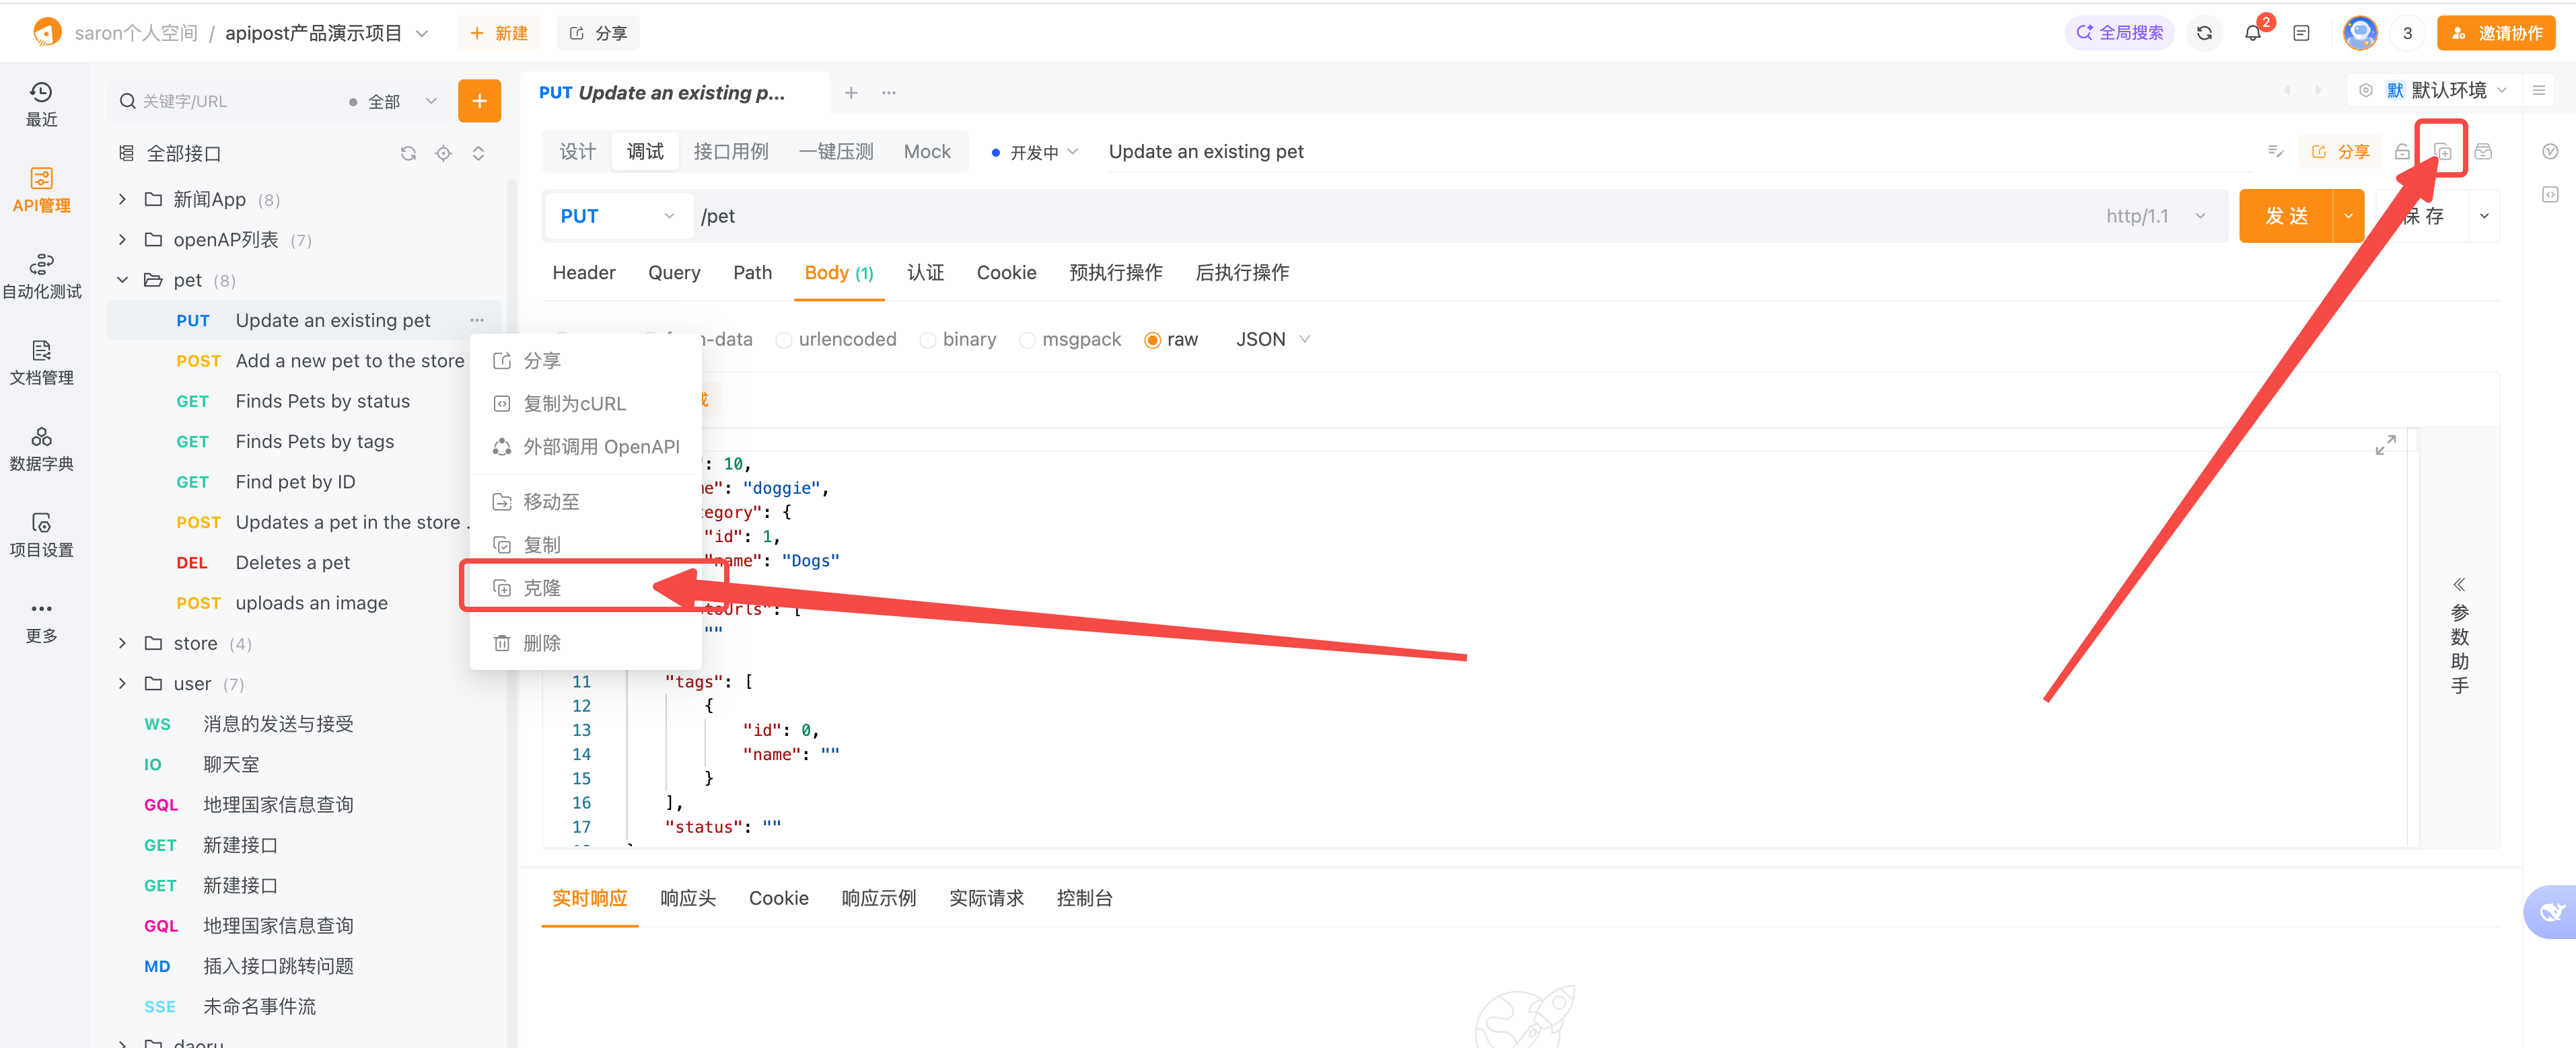This screenshot has height=1048, width=2576.
Task: Open a new tab with the plus icon
Action: pyautogui.click(x=851, y=93)
